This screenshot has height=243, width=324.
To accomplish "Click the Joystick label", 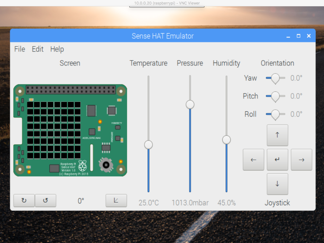I will click(277, 203).
